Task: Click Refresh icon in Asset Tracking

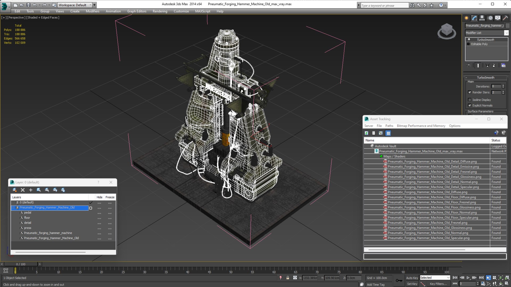Action: click(x=366, y=133)
